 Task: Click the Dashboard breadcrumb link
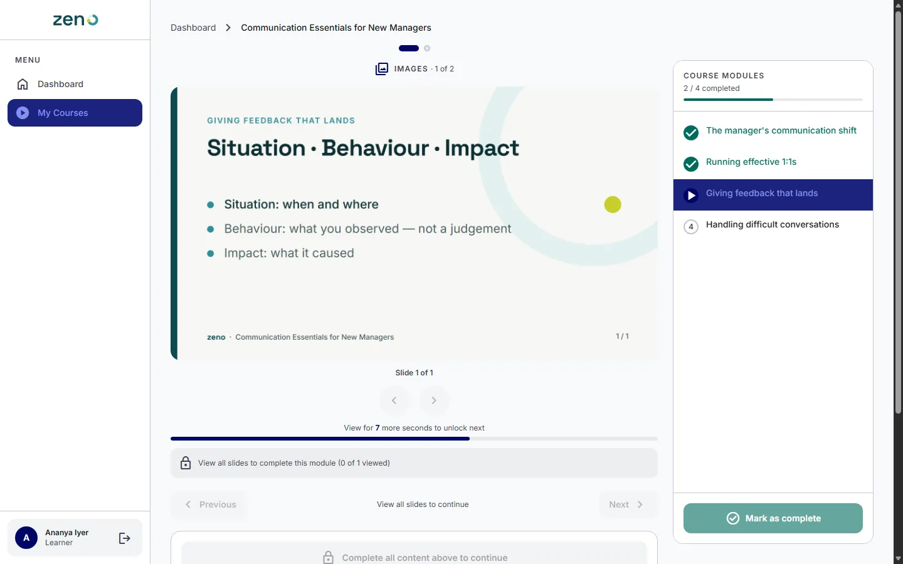coord(193,28)
